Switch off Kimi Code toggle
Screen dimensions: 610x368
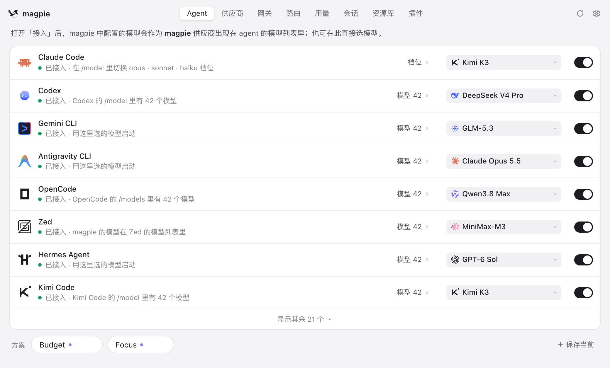(583, 292)
